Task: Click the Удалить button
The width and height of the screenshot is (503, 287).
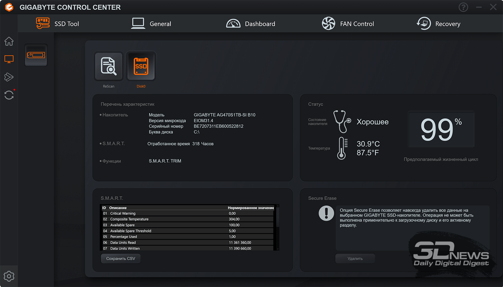Action: coord(355,258)
